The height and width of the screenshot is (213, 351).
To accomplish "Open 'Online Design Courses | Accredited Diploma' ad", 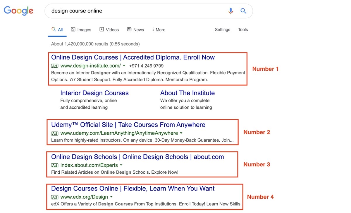I will 133,57.
